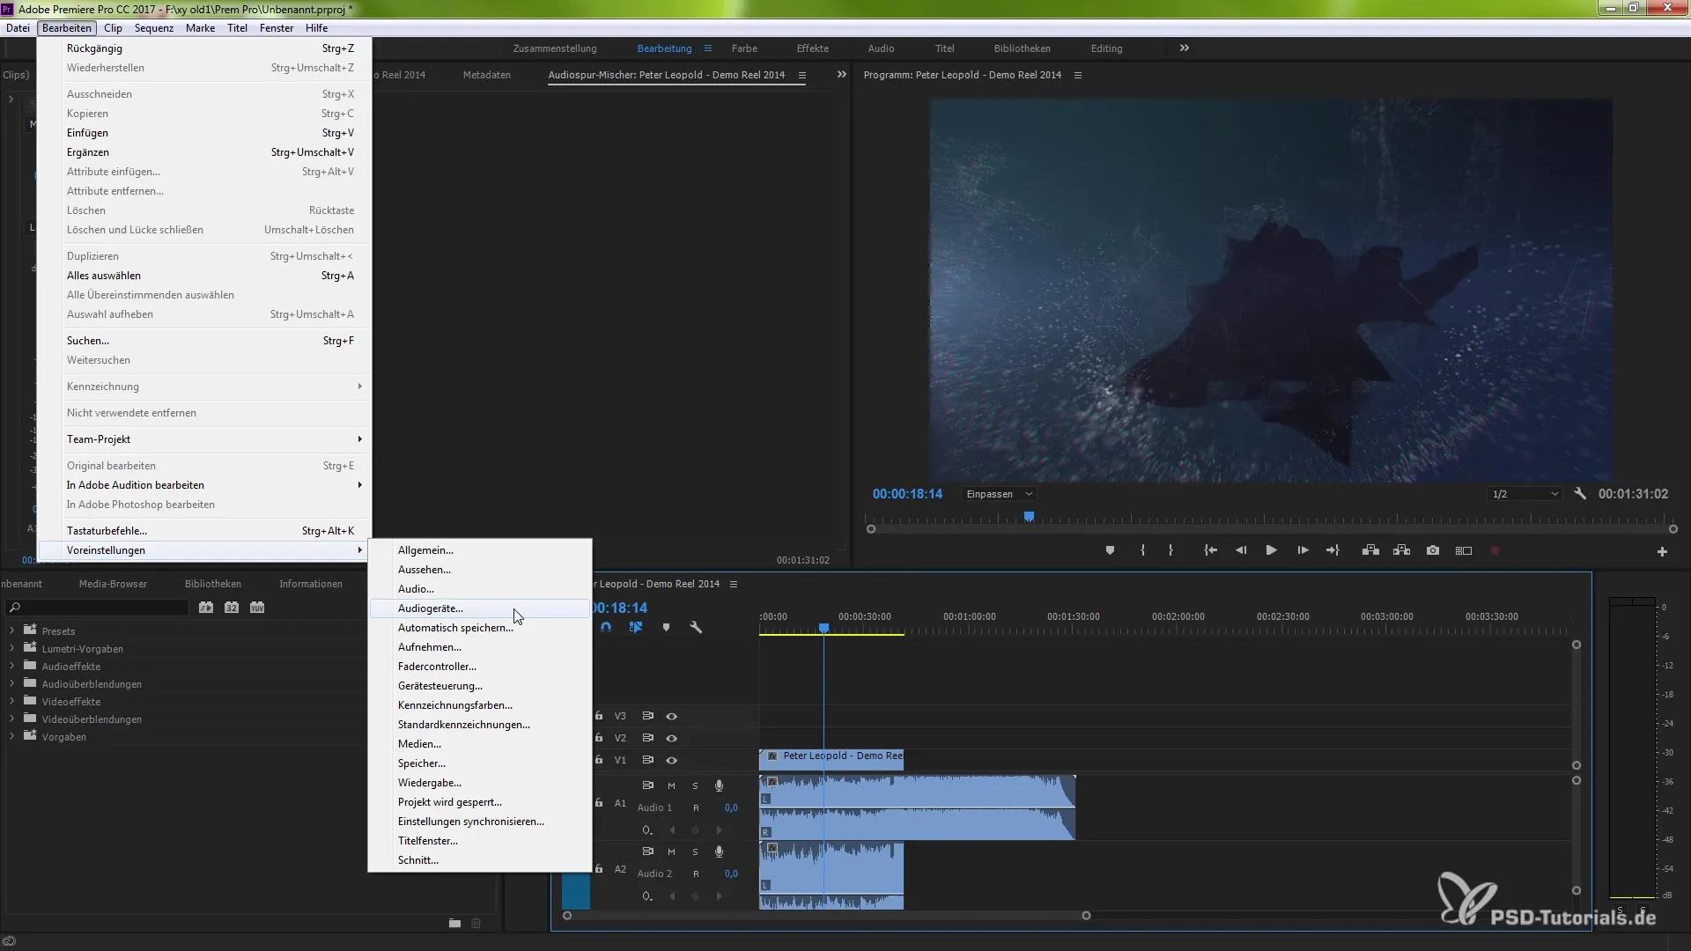Toggle sync lock on A2 track
This screenshot has height=951, width=1691.
click(x=647, y=851)
